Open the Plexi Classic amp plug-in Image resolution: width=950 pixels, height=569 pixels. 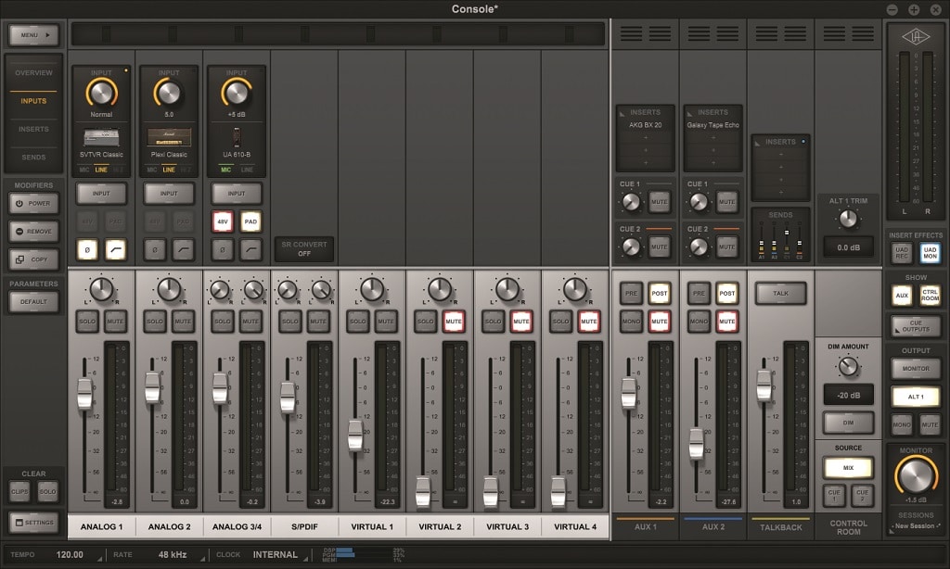[x=169, y=137]
